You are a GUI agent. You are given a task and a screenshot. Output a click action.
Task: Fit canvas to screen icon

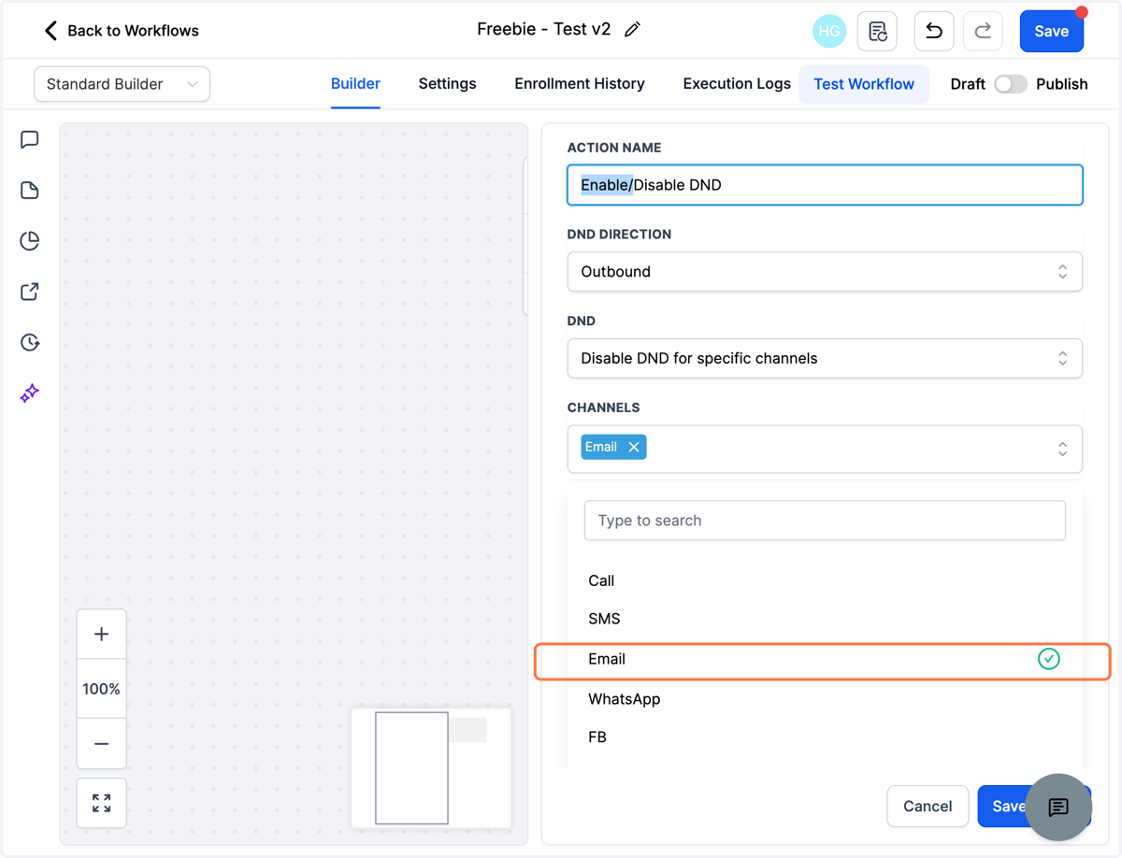101,803
